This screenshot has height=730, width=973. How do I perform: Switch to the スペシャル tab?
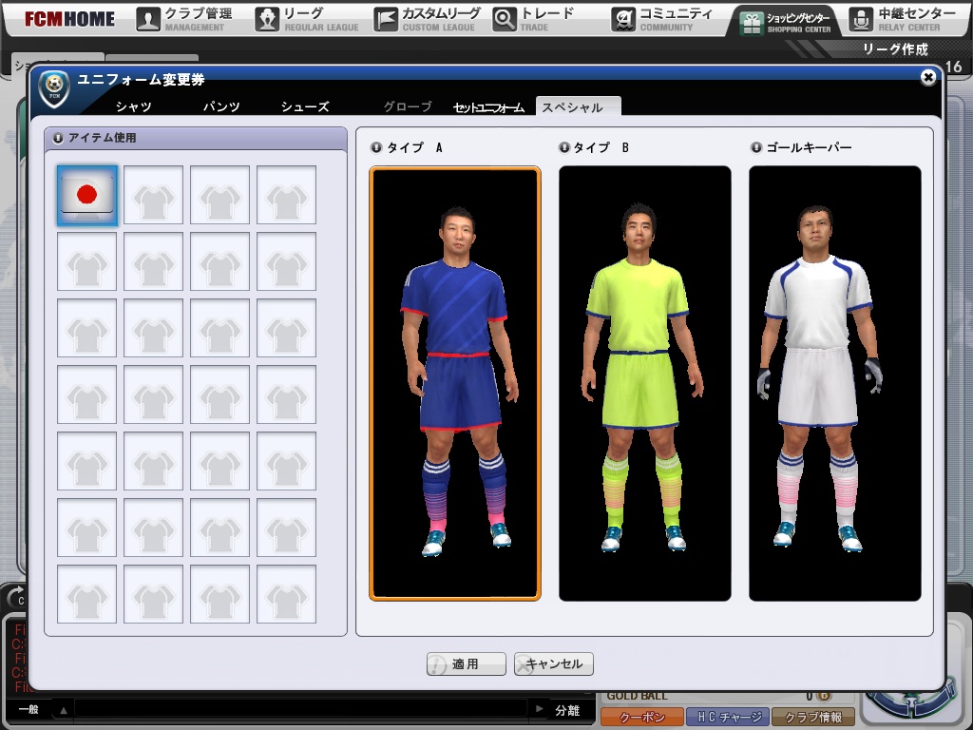coord(578,106)
